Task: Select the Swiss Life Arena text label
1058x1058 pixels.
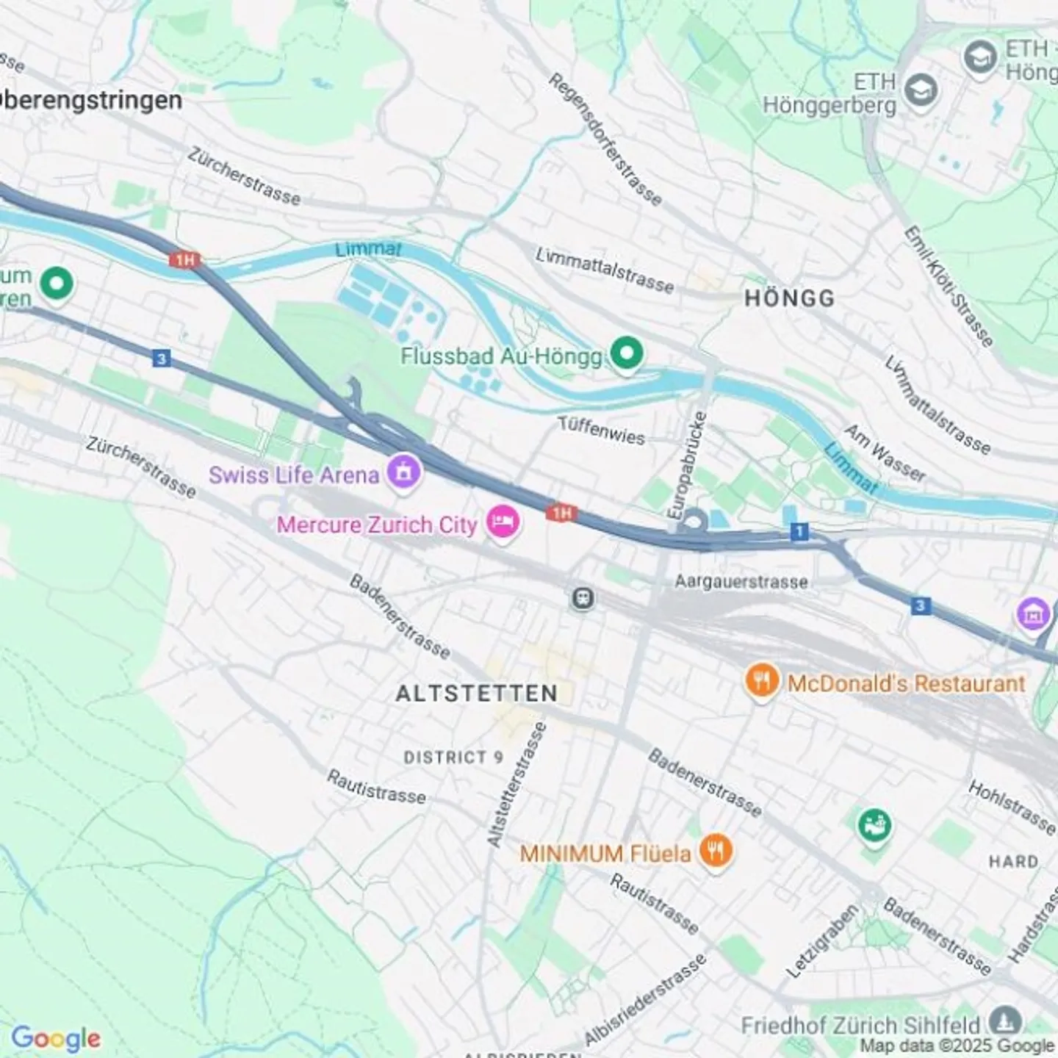Action: pyautogui.click(x=294, y=475)
